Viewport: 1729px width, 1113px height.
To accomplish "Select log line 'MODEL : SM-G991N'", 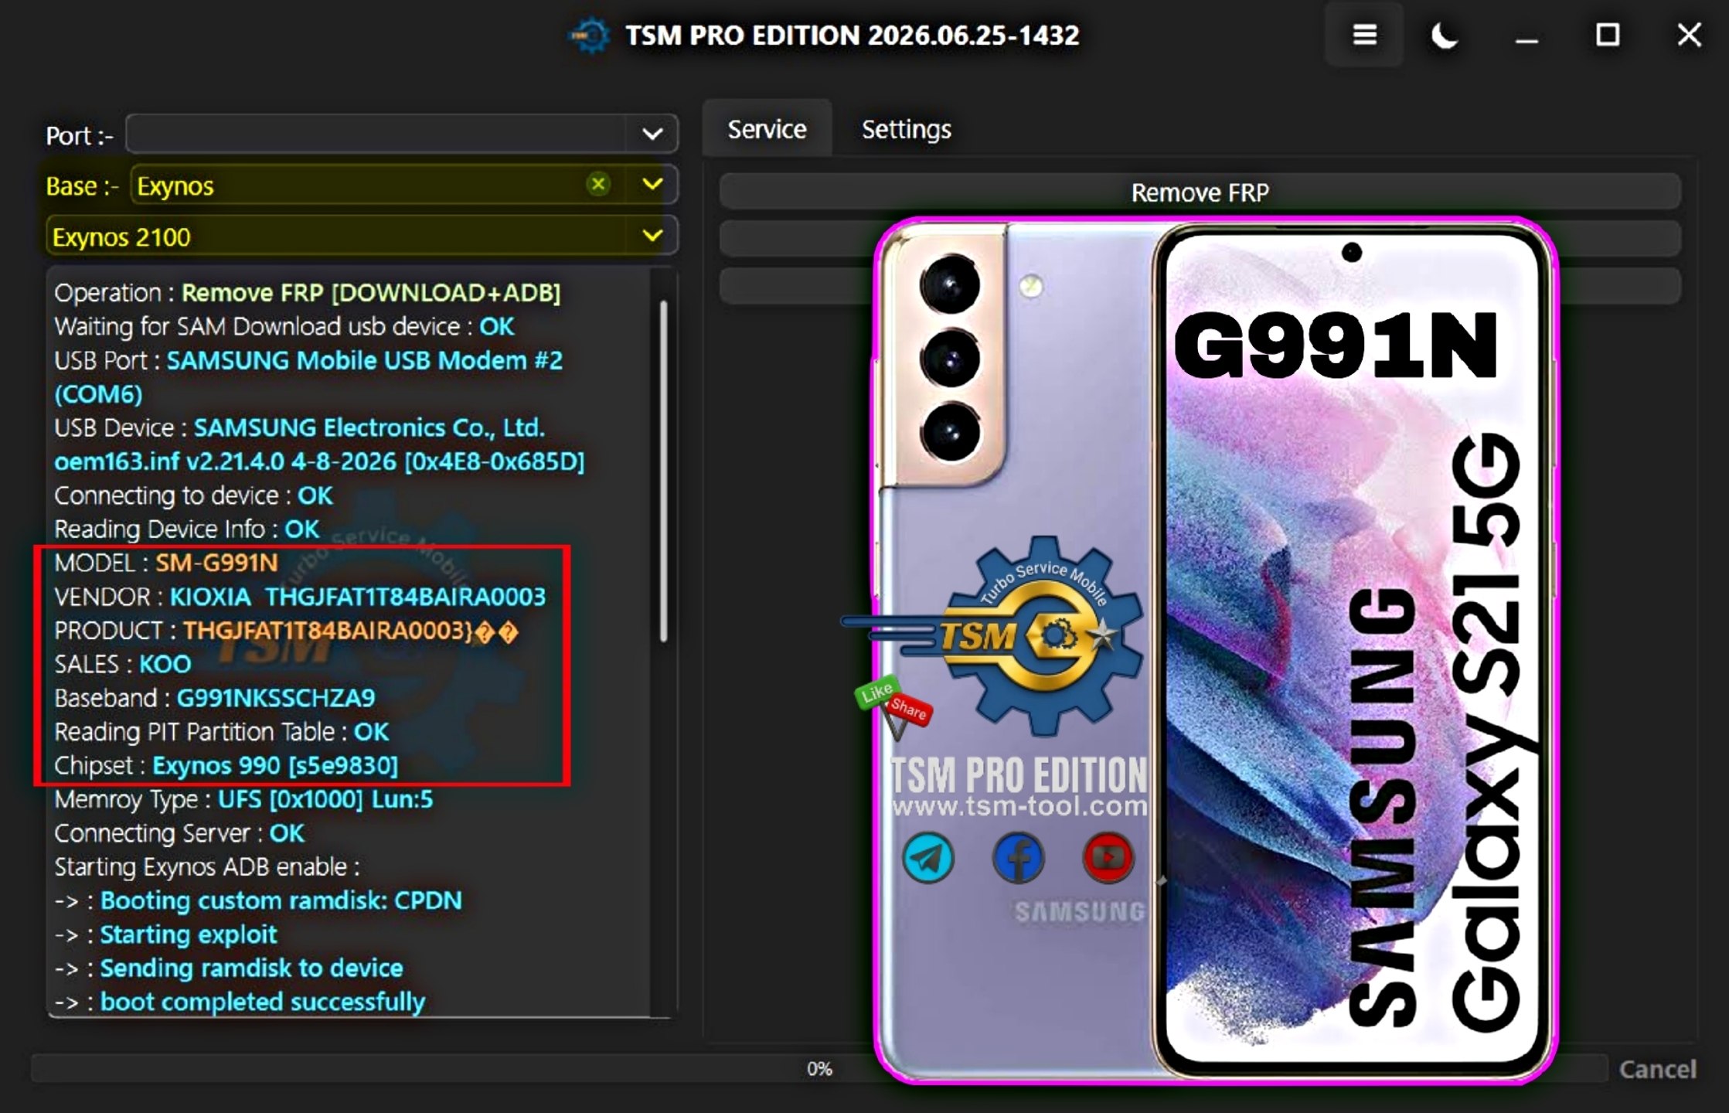I will coord(166,563).
